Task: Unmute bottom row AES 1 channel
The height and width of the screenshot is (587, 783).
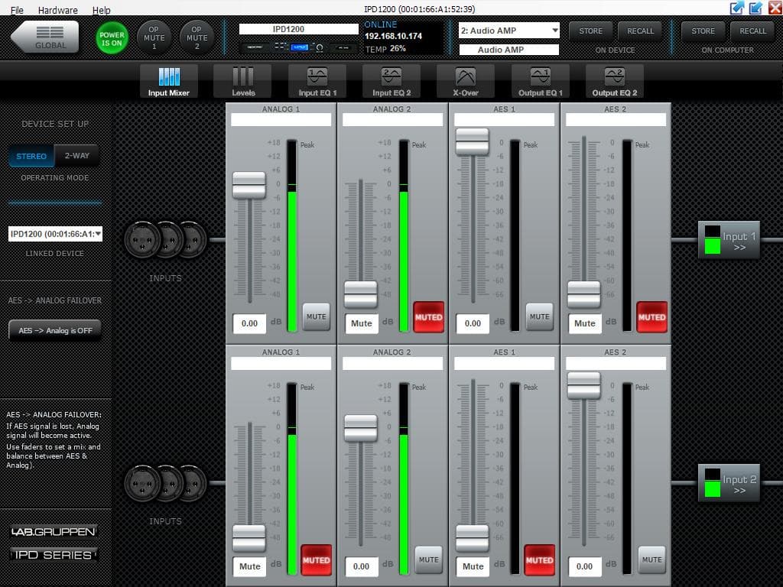Action: point(539,560)
